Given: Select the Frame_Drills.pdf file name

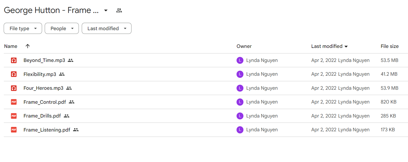Looking at the screenshot, I should pyautogui.click(x=42, y=116).
